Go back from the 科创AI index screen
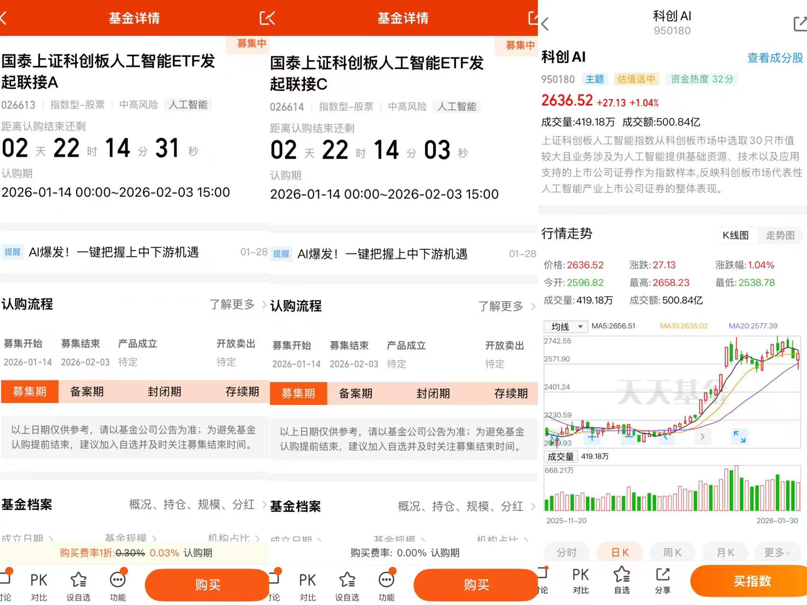The height and width of the screenshot is (605, 807). [x=545, y=24]
